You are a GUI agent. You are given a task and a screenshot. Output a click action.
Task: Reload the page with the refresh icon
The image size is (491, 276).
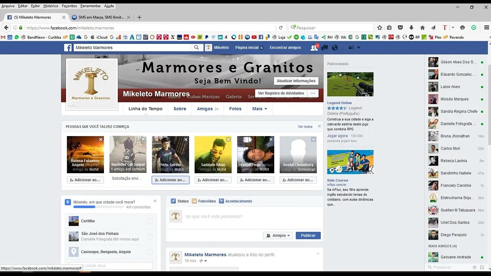281,28
